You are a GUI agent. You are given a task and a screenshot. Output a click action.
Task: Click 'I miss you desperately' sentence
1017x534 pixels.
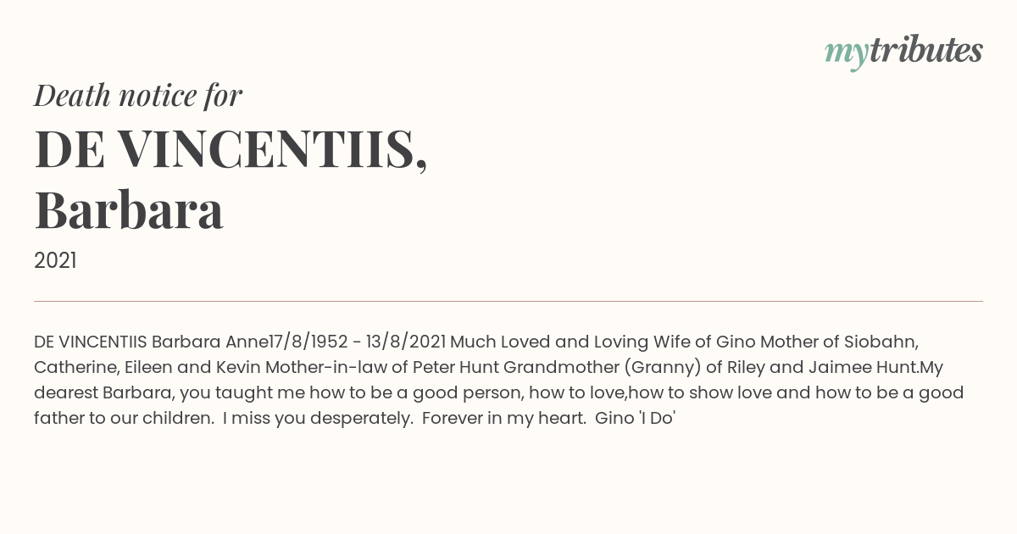318,419
